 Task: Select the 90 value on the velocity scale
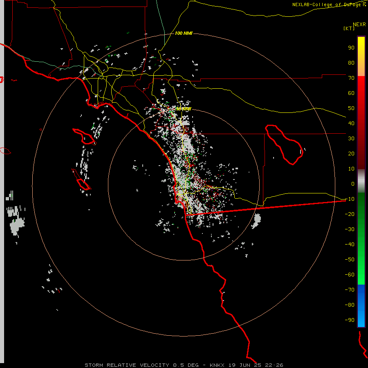(x=351, y=48)
